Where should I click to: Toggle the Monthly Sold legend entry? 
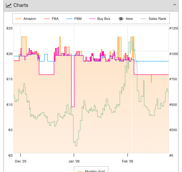pyautogui.click(x=91, y=171)
